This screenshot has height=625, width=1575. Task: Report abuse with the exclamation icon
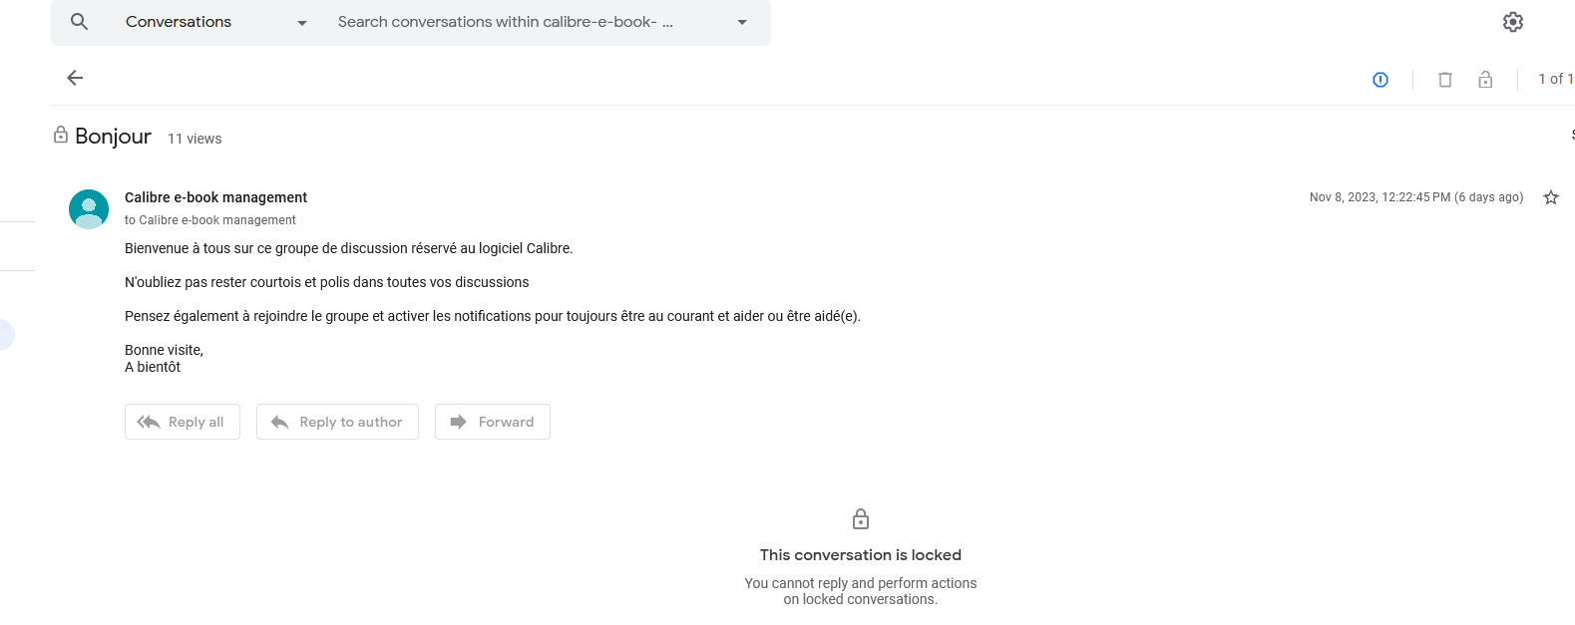[x=1380, y=80]
